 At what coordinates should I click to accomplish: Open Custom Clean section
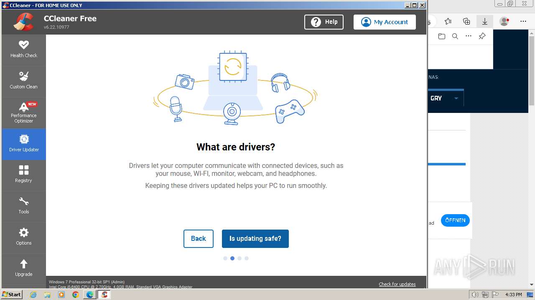(x=24, y=81)
